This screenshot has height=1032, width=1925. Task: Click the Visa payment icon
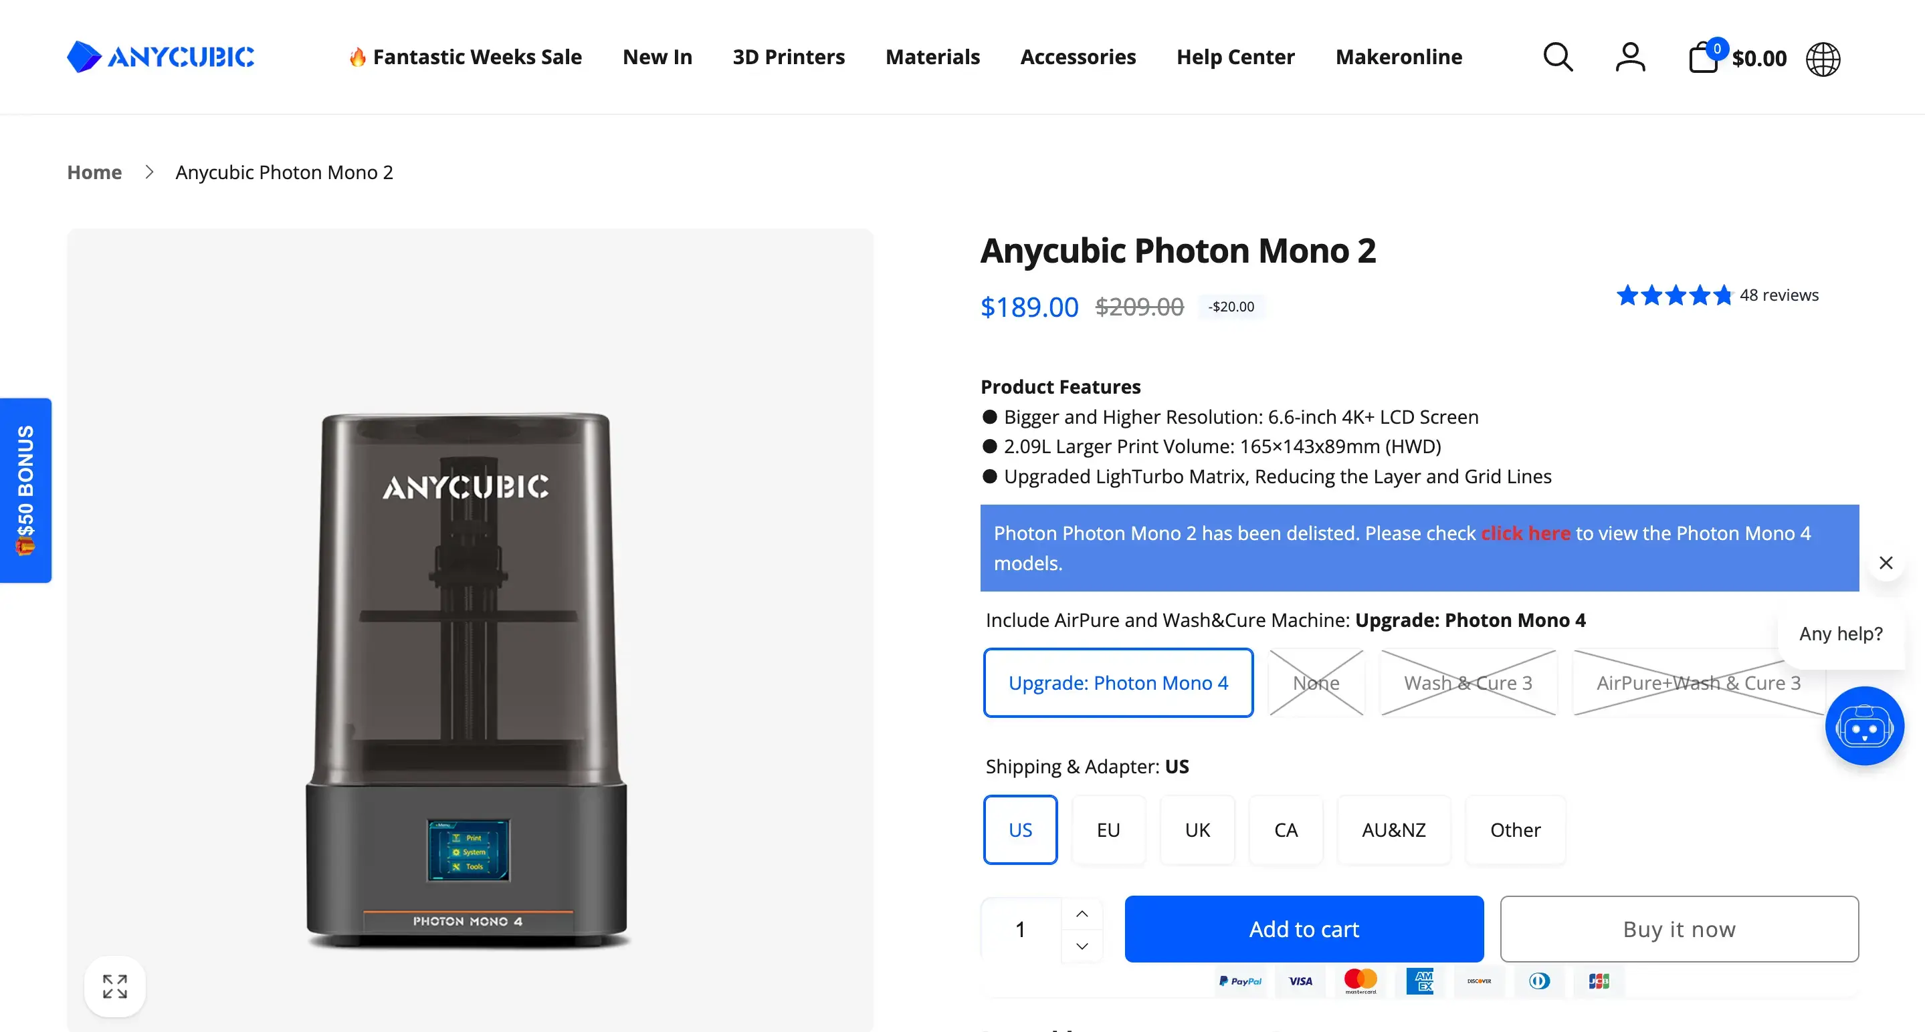tap(1300, 981)
